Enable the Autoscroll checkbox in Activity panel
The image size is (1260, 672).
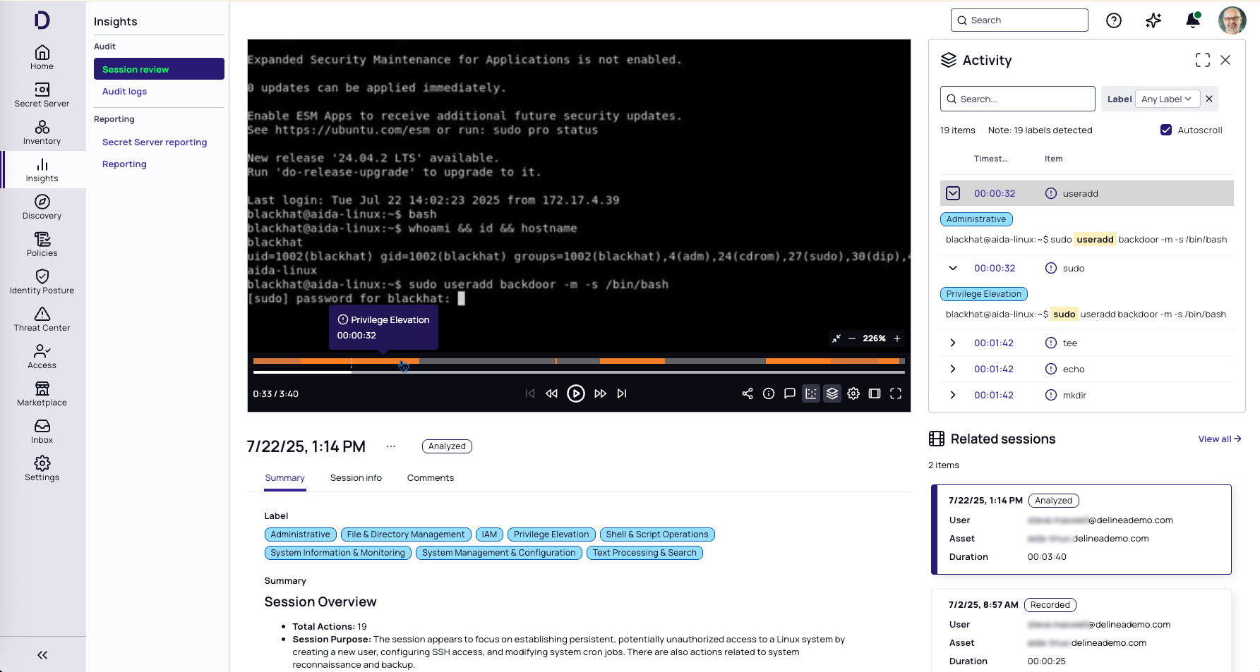click(1166, 130)
